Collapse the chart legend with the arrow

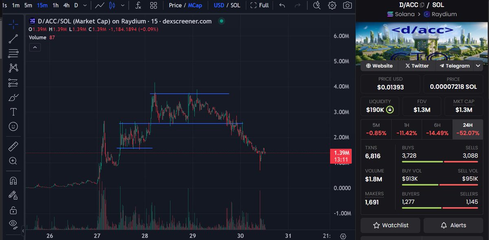35,47
